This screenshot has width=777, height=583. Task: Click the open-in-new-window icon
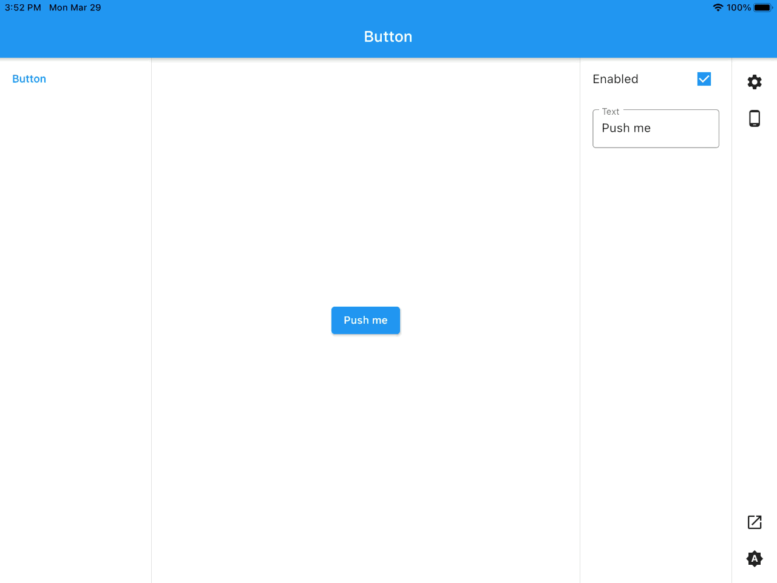coord(755,522)
